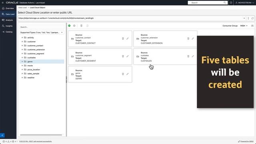Open the hamburger navigation menu
This screenshot has height=144, width=256.
[3, 3]
